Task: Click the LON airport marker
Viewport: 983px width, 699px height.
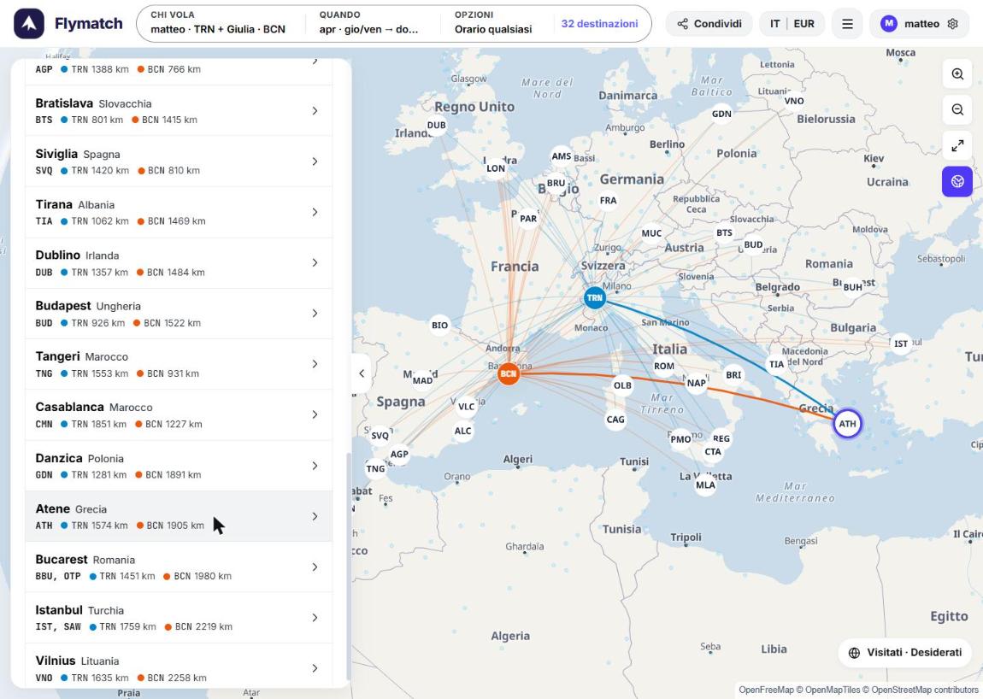Action: (496, 168)
